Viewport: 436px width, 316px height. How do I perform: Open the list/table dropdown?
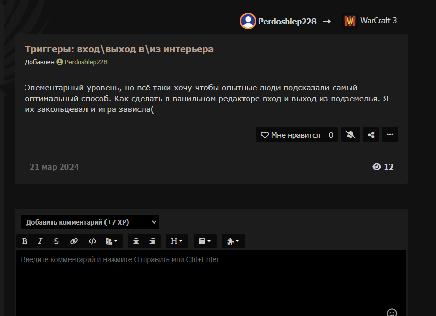[x=205, y=241]
